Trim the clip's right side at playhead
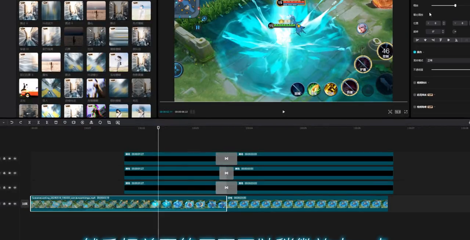 point(47,122)
